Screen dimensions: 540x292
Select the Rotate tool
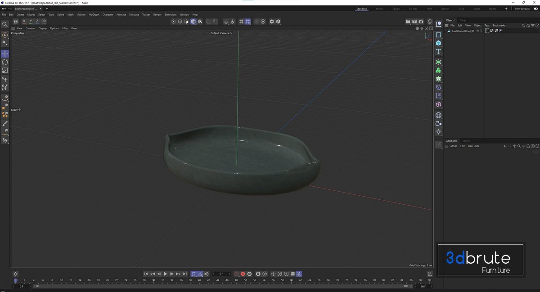pos(5,62)
